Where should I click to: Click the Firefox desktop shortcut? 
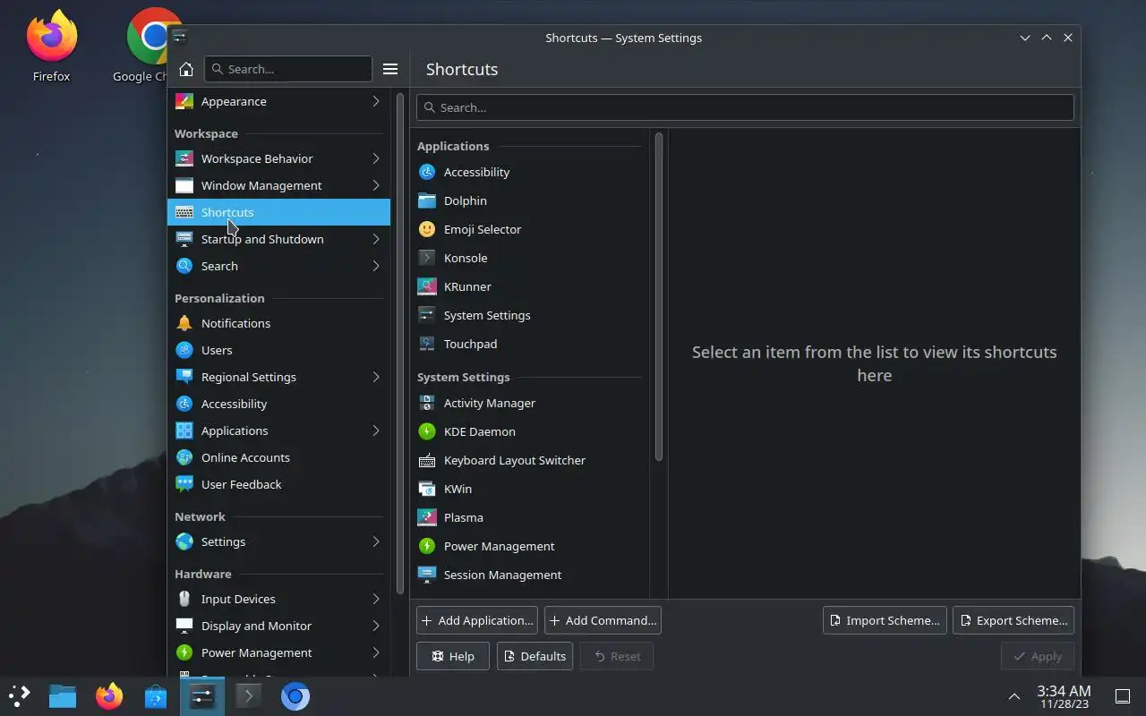tap(51, 47)
